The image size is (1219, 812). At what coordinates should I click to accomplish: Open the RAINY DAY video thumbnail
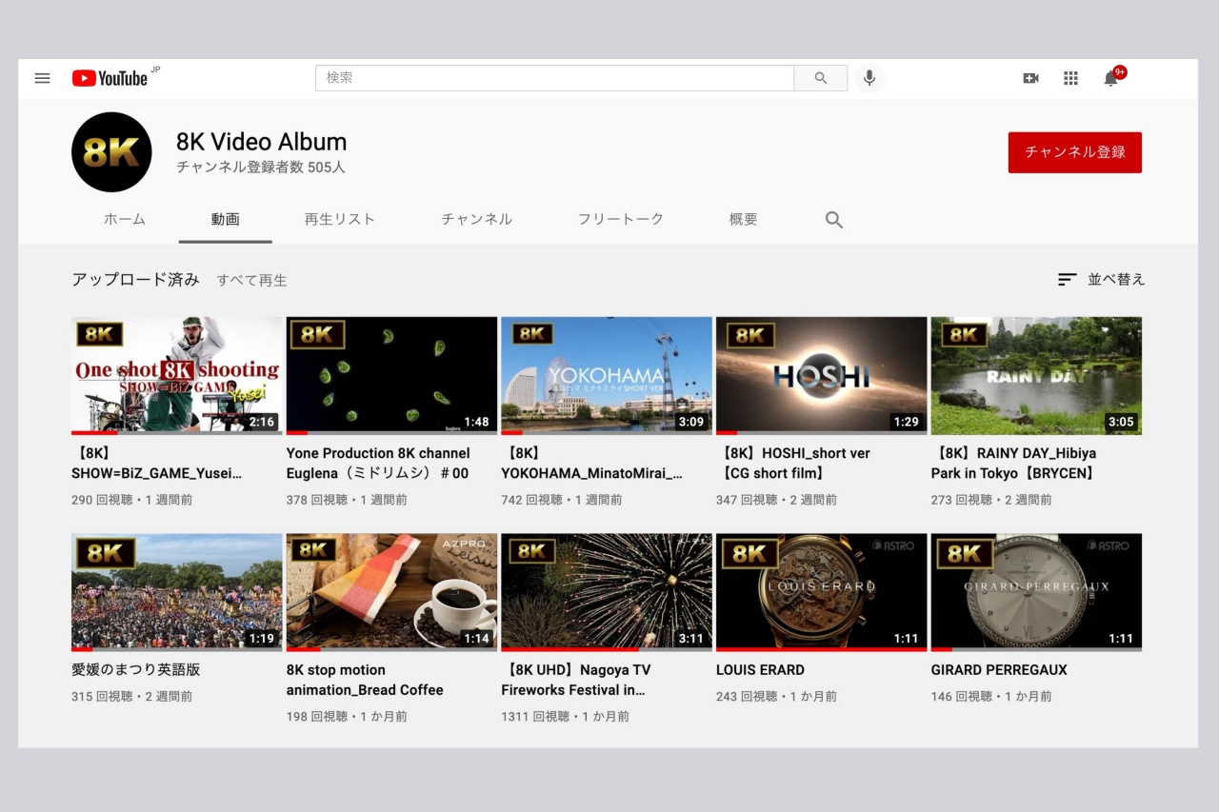(1036, 375)
